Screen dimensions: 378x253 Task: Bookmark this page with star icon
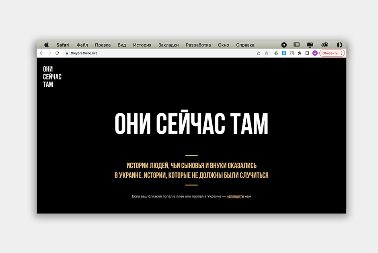(266, 53)
